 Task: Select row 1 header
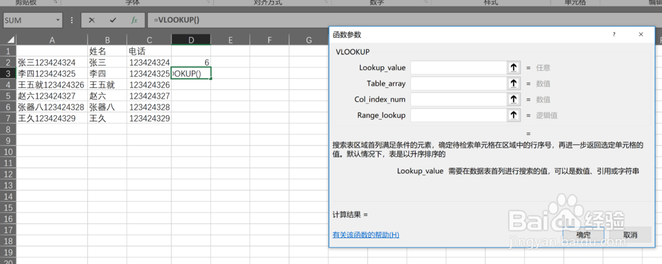click(x=8, y=51)
